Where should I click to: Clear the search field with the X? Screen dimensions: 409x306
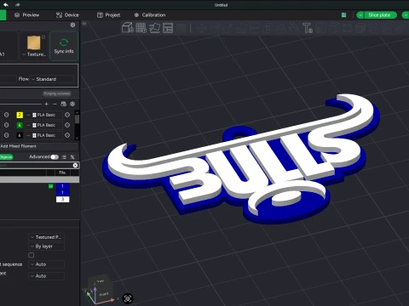75,165
